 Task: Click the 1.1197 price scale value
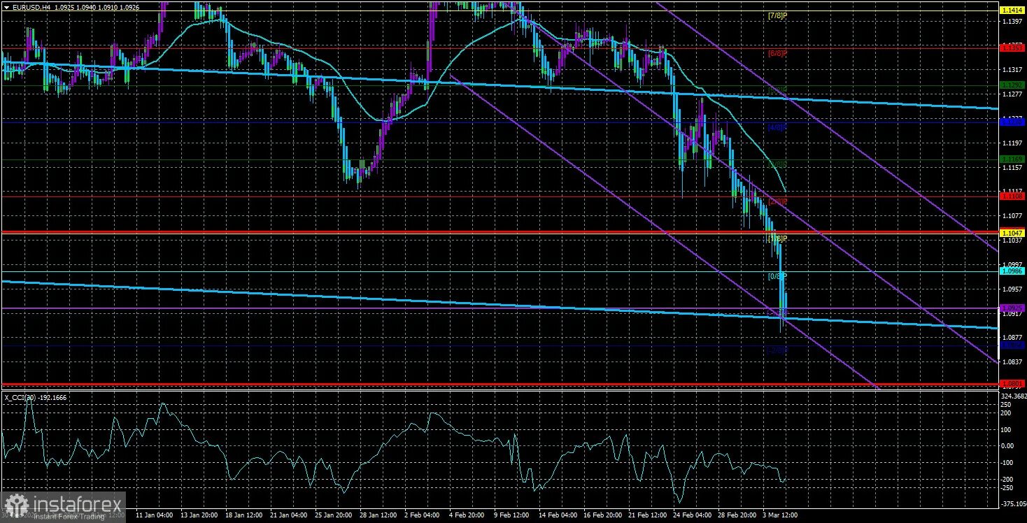[1012, 143]
